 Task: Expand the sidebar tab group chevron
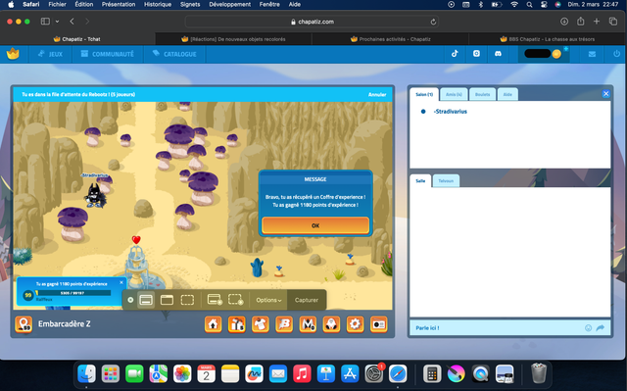click(x=57, y=22)
